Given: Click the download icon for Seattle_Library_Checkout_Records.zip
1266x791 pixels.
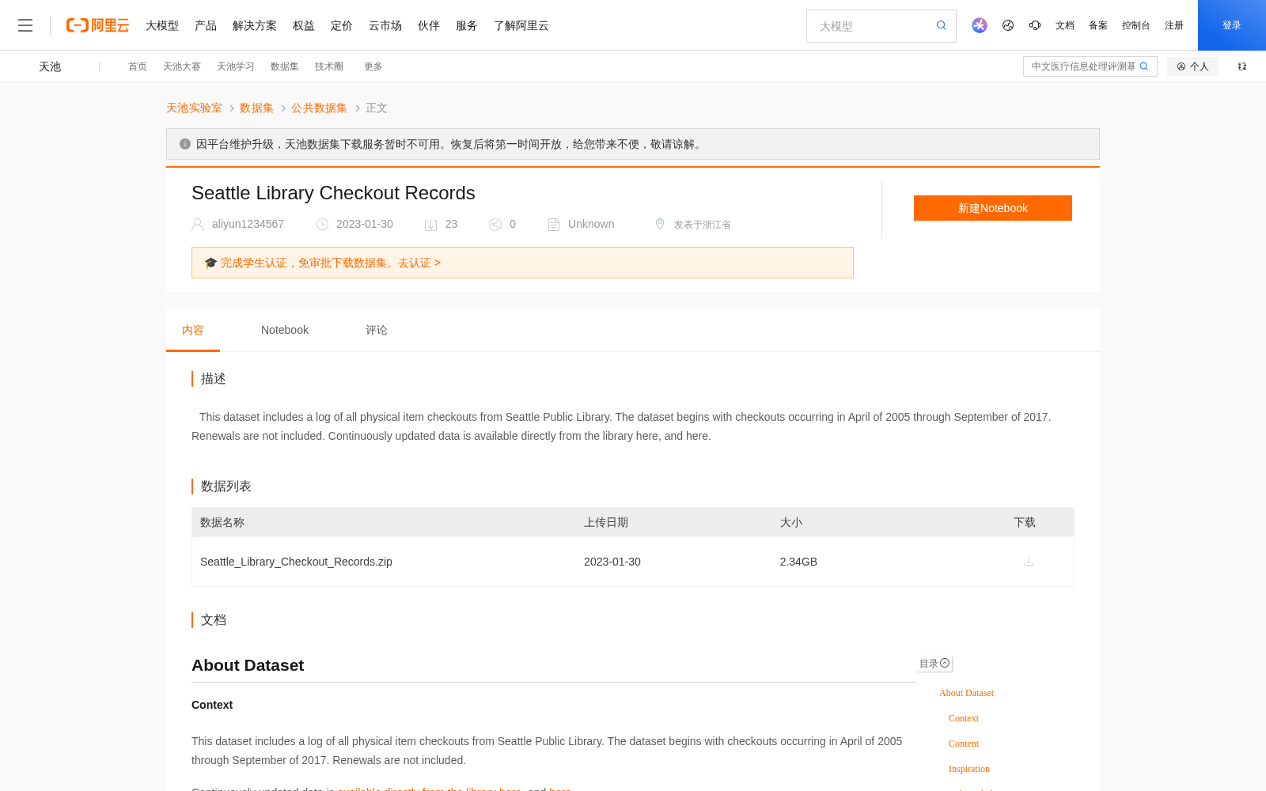Looking at the screenshot, I should tap(1029, 562).
